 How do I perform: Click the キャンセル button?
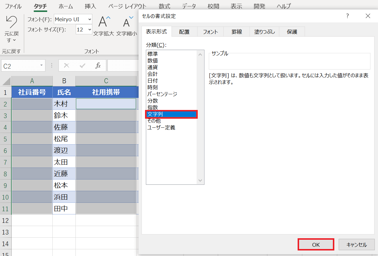[x=356, y=245]
